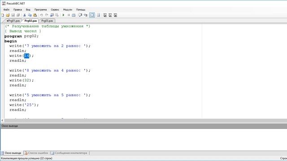The image size is (287, 161).
Task: Open the Файл menu
Action: click(x=6, y=9)
